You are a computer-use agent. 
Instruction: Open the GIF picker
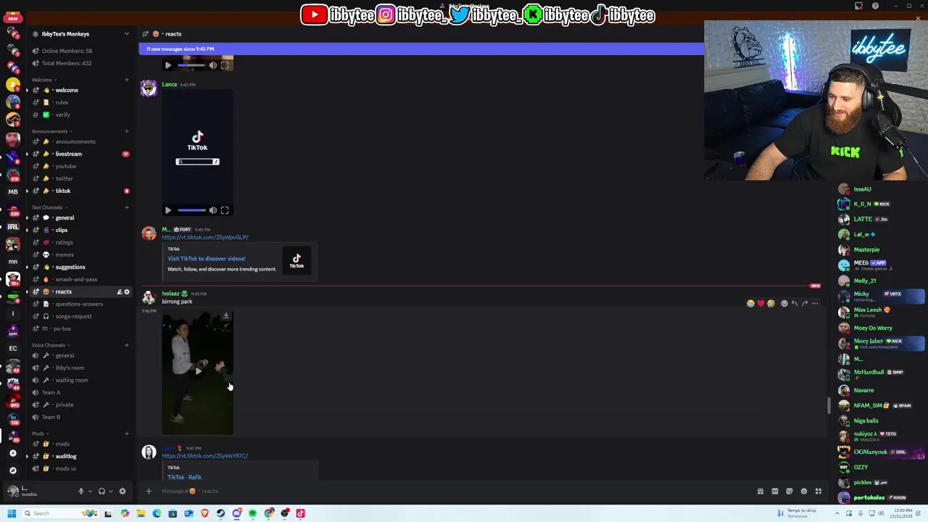point(775,492)
